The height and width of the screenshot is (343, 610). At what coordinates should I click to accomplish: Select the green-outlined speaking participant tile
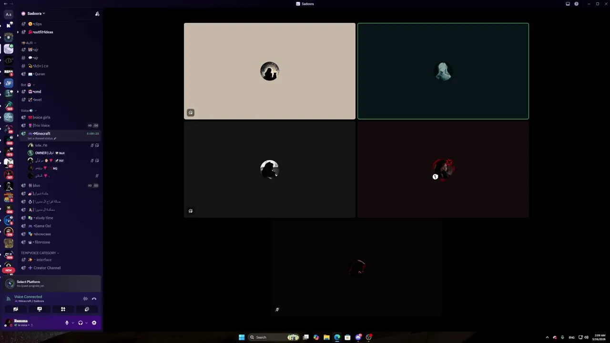[x=443, y=71]
